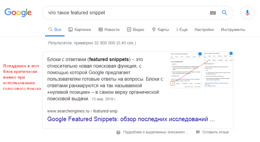The height and width of the screenshot is (142, 260).
Task: Switch to the Видео tab
Action: tap(136, 30)
